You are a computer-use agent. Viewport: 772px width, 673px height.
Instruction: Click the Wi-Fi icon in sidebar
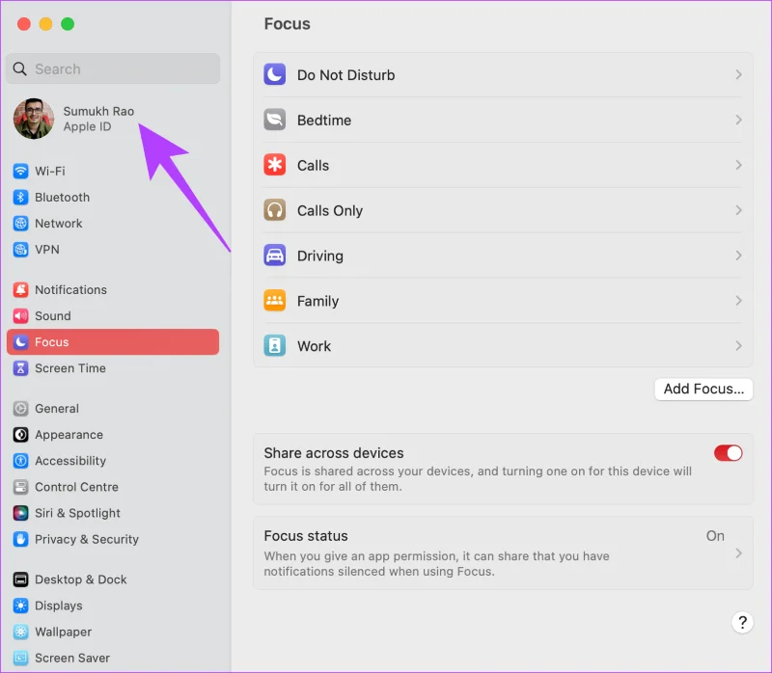pyautogui.click(x=20, y=172)
